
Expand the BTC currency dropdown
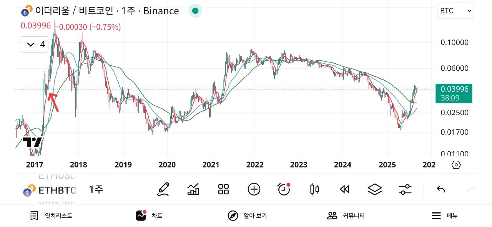point(455,11)
